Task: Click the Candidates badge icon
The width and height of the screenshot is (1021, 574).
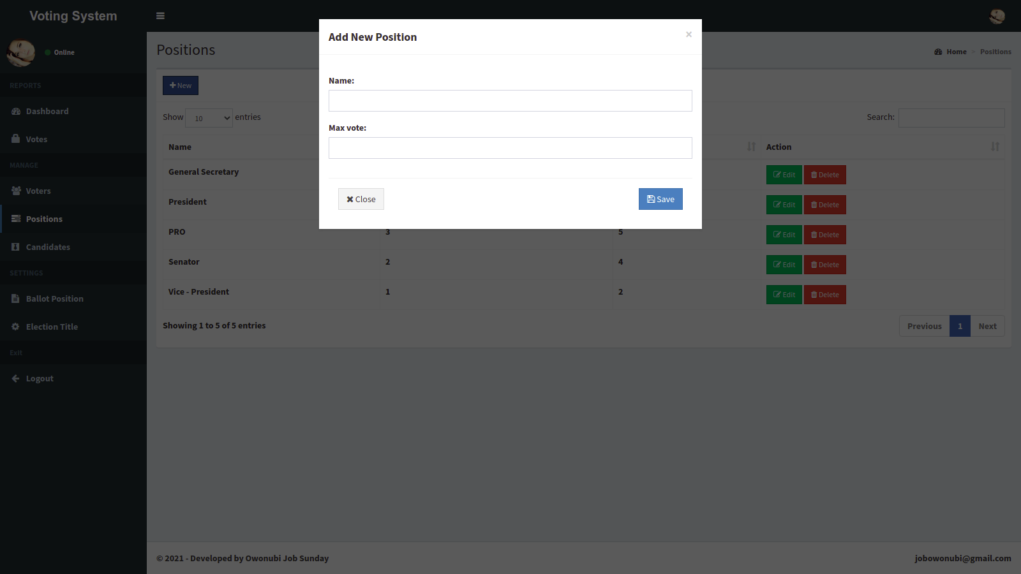Action: (15, 247)
